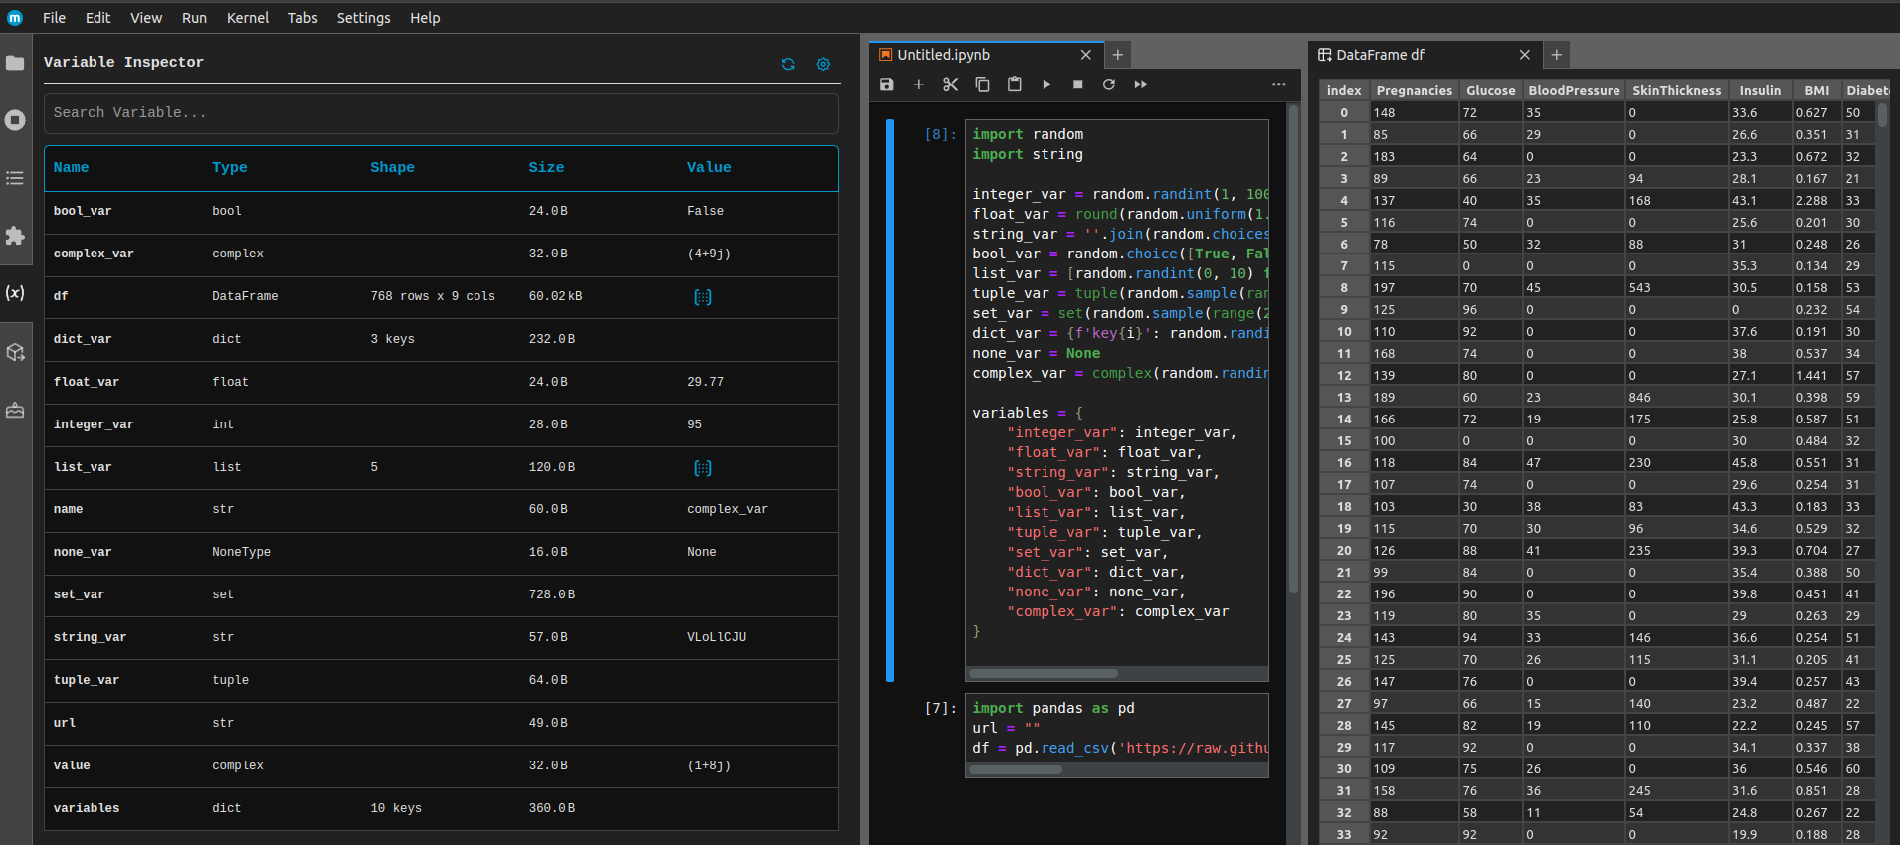Open the table of contents sidebar icon
The width and height of the screenshot is (1900, 845).
(x=15, y=178)
